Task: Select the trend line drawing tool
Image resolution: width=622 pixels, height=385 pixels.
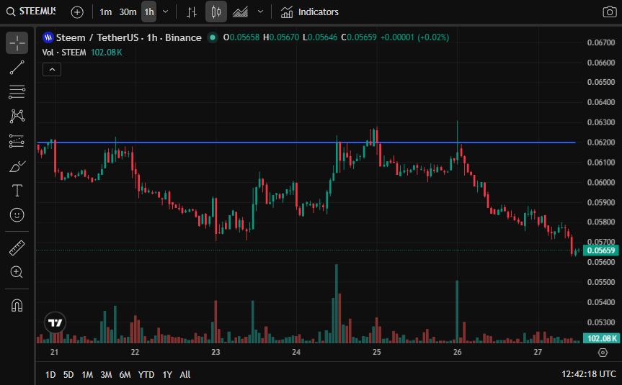Action: click(x=17, y=68)
